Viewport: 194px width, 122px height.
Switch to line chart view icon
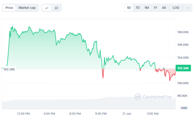(x=47, y=8)
